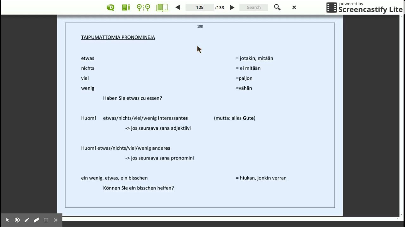
Task: Click the Screencastify Lite logo
Action: tap(364, 8)
